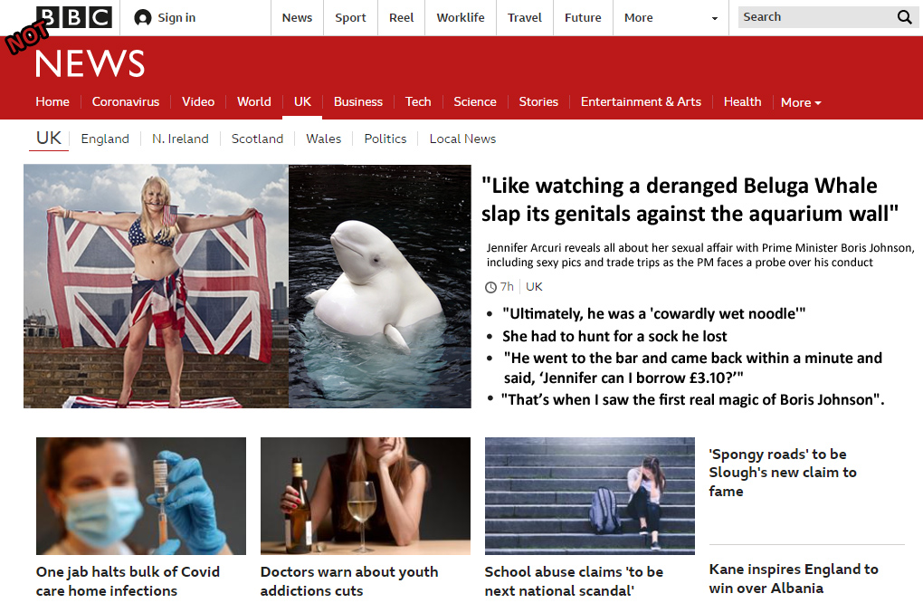Open 'Spongy roads' Slough headline
This screenshot has height=603, width=923.
point(783,473)
